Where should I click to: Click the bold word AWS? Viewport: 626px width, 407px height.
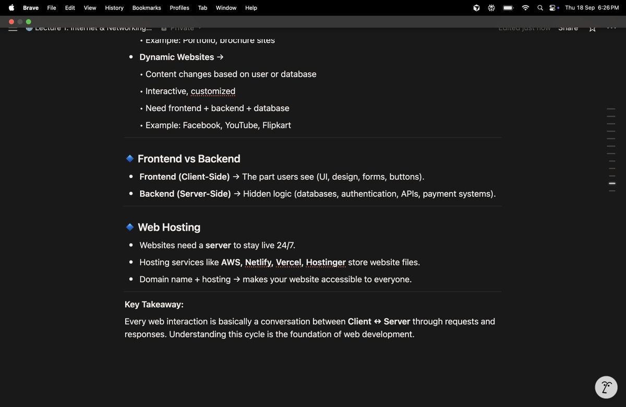point(232,262)
